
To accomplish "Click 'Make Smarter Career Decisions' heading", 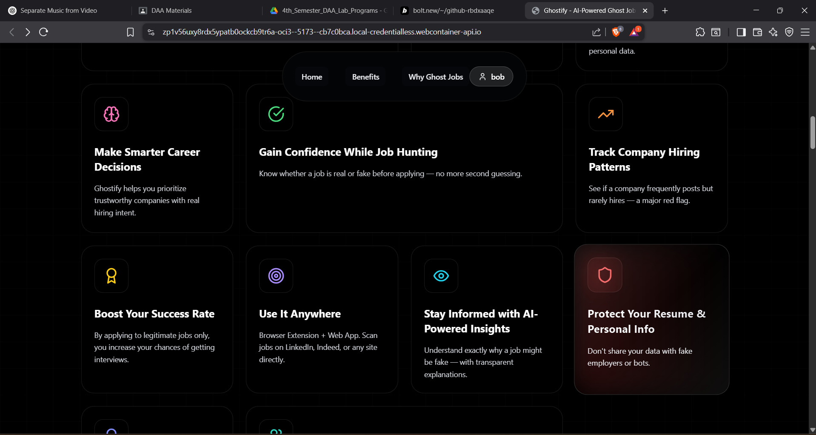I will click(147, 160).
